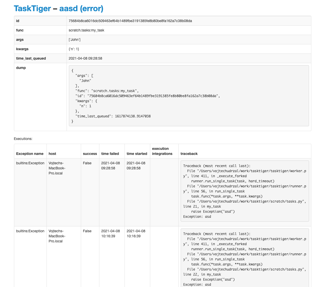Open the TaskTiger home link

click(32, 8)
